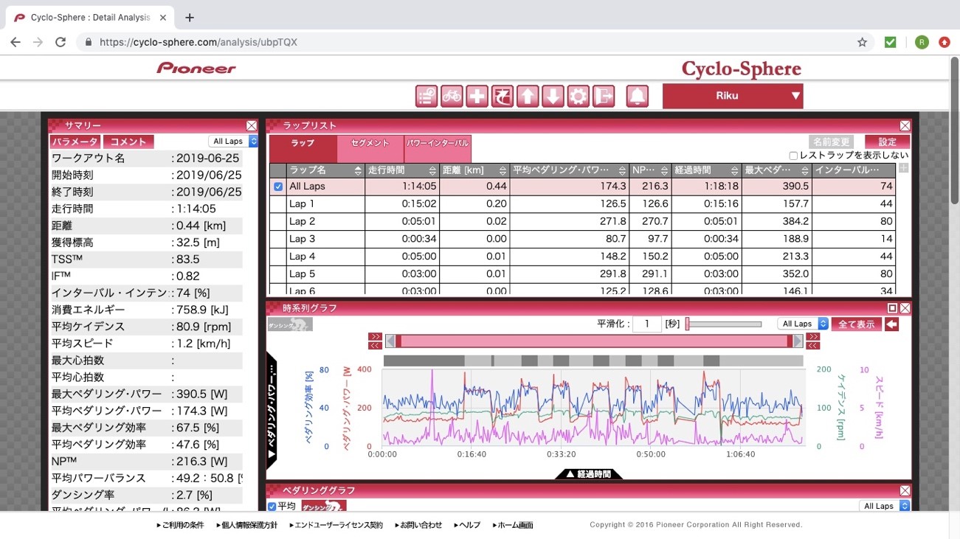Toggle the 平均 checkbox in pedaling graph
960x539 pixels.
272,507
